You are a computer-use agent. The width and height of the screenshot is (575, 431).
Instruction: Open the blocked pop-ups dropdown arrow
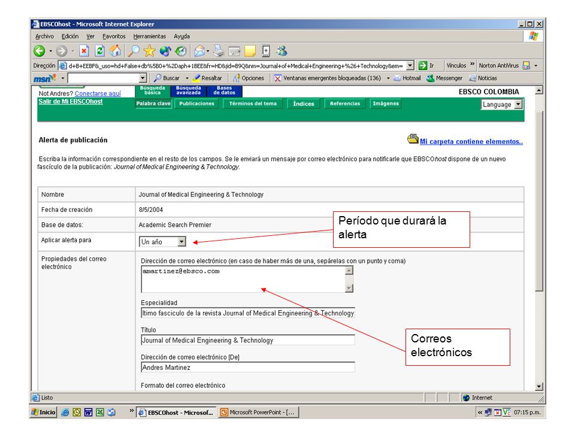coord(388,78)
